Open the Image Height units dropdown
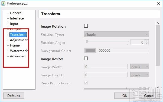Screen dimensions: 163x102 click(140, 75)
